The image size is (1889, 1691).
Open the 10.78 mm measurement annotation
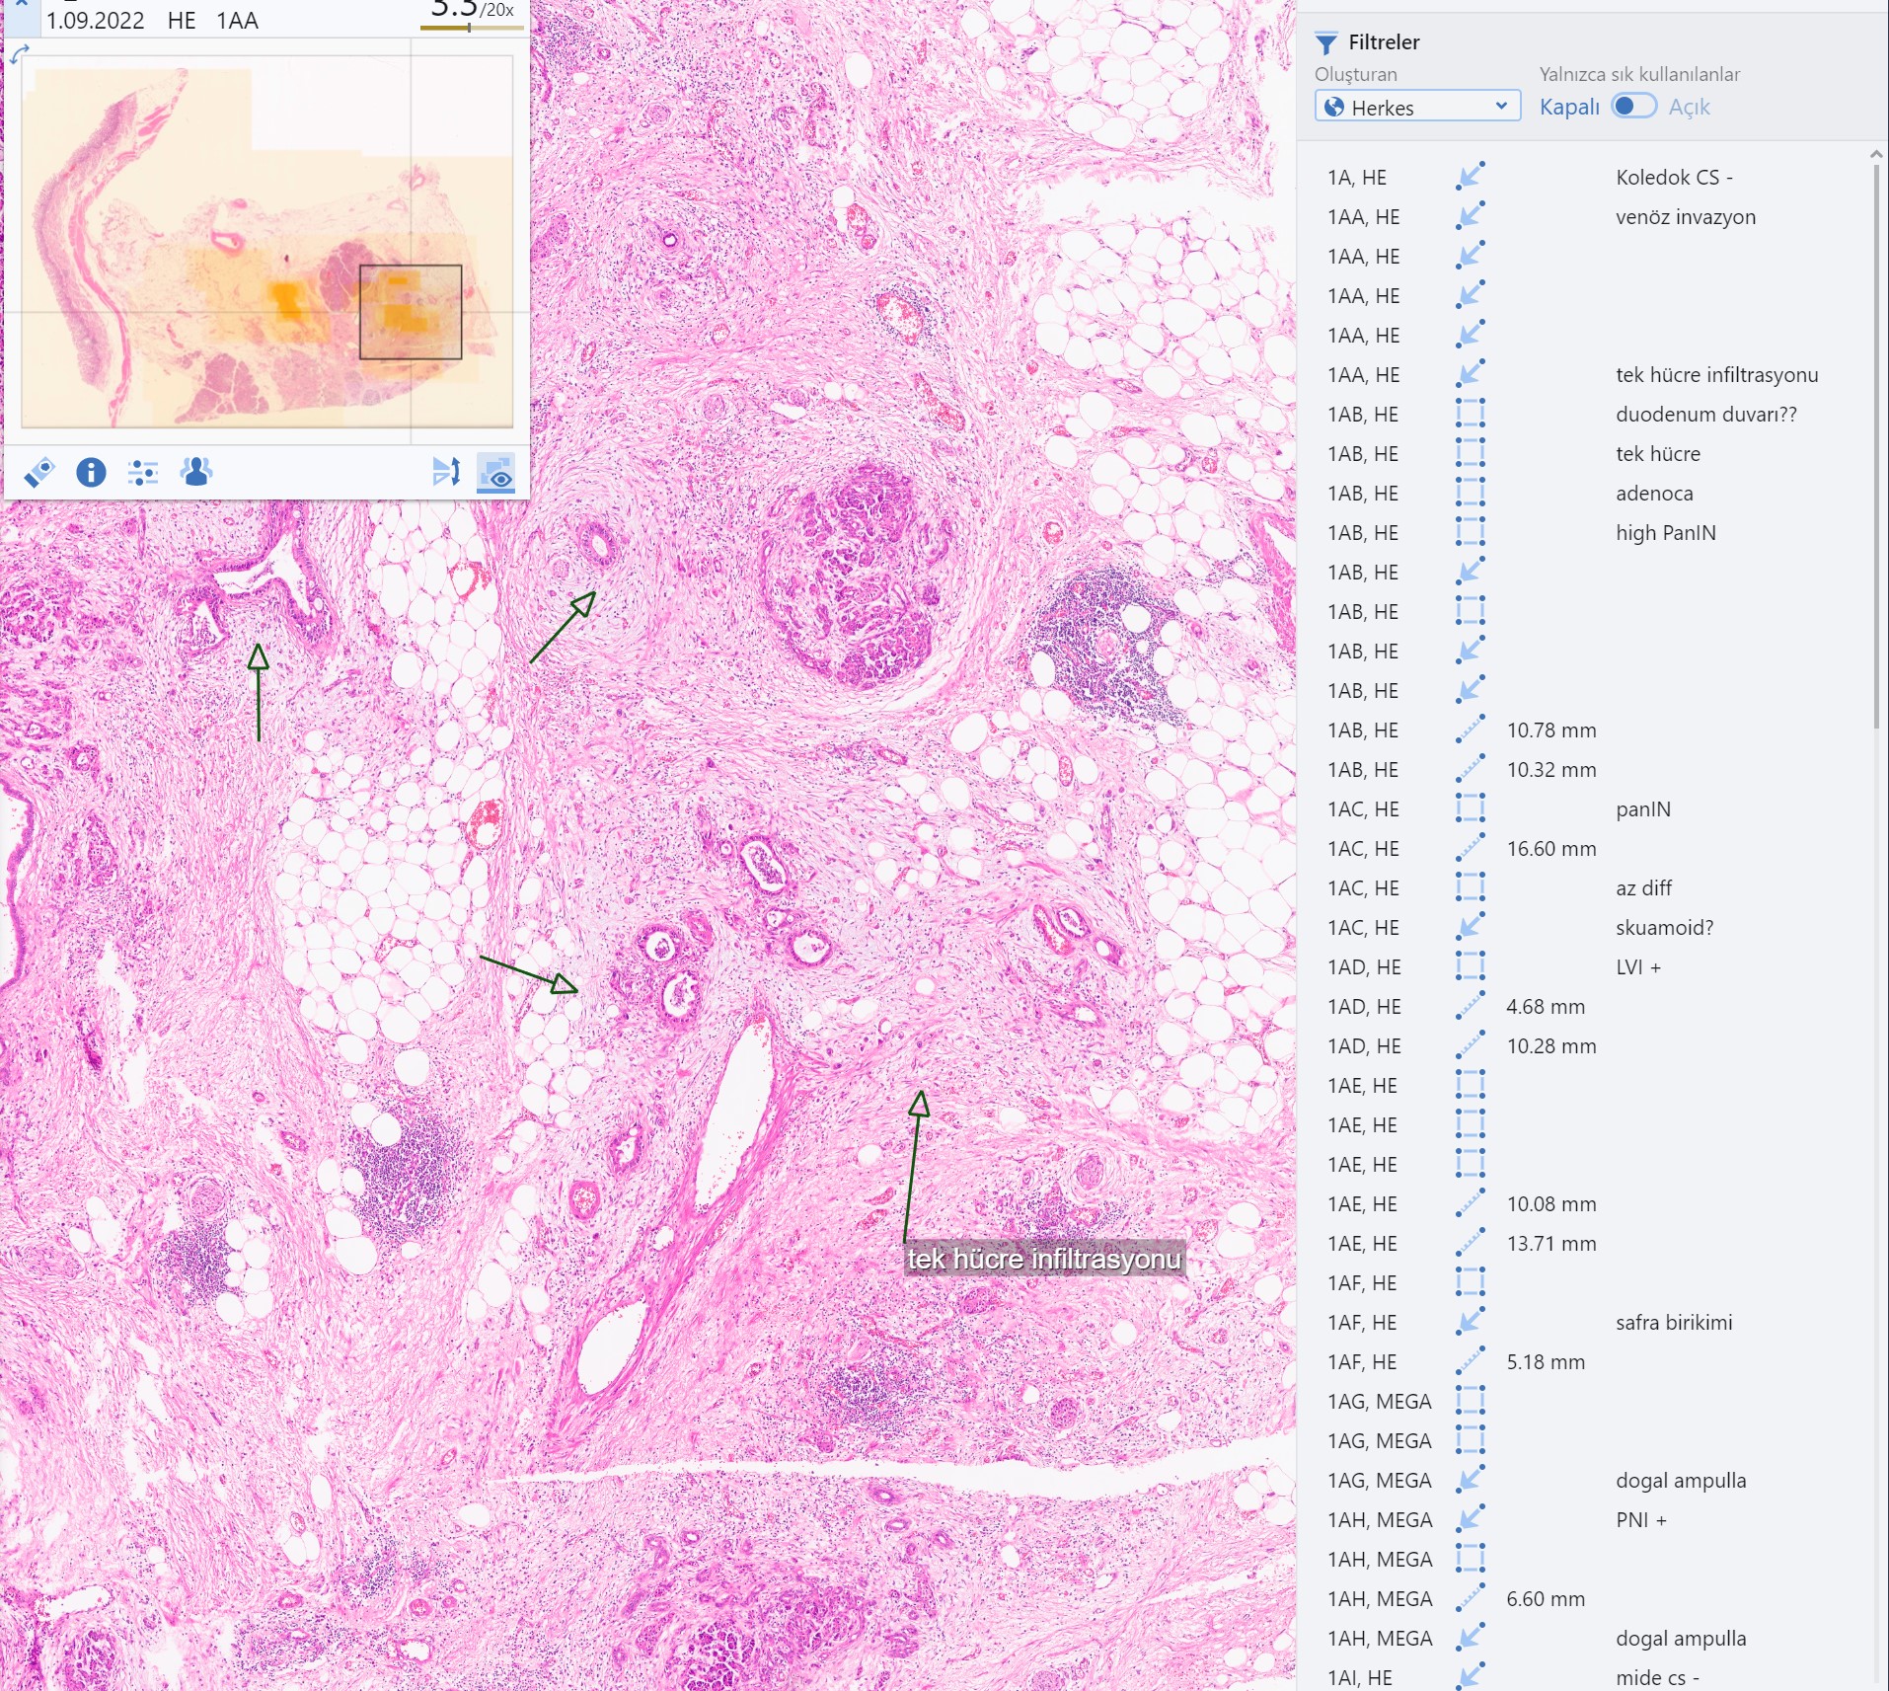click(x=1550, y=730)
